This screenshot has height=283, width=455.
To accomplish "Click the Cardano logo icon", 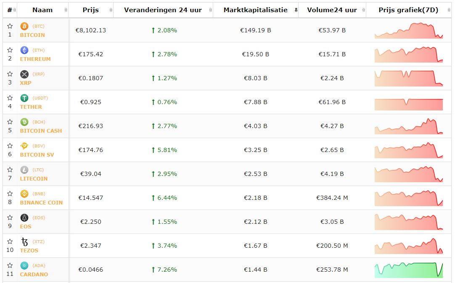I will [x=24, y=266].
